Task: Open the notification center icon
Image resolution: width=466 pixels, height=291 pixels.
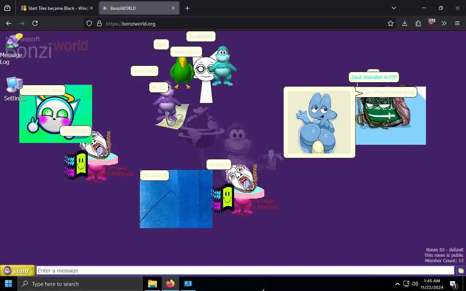Action: pyautogui.click(x=454, y=284)
